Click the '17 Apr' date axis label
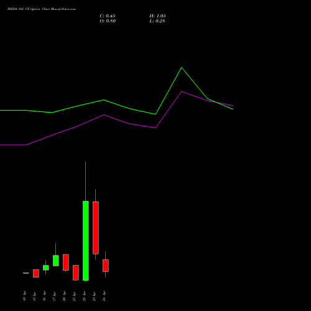This screenshot has height=311, width=311. tap(54, 296)
